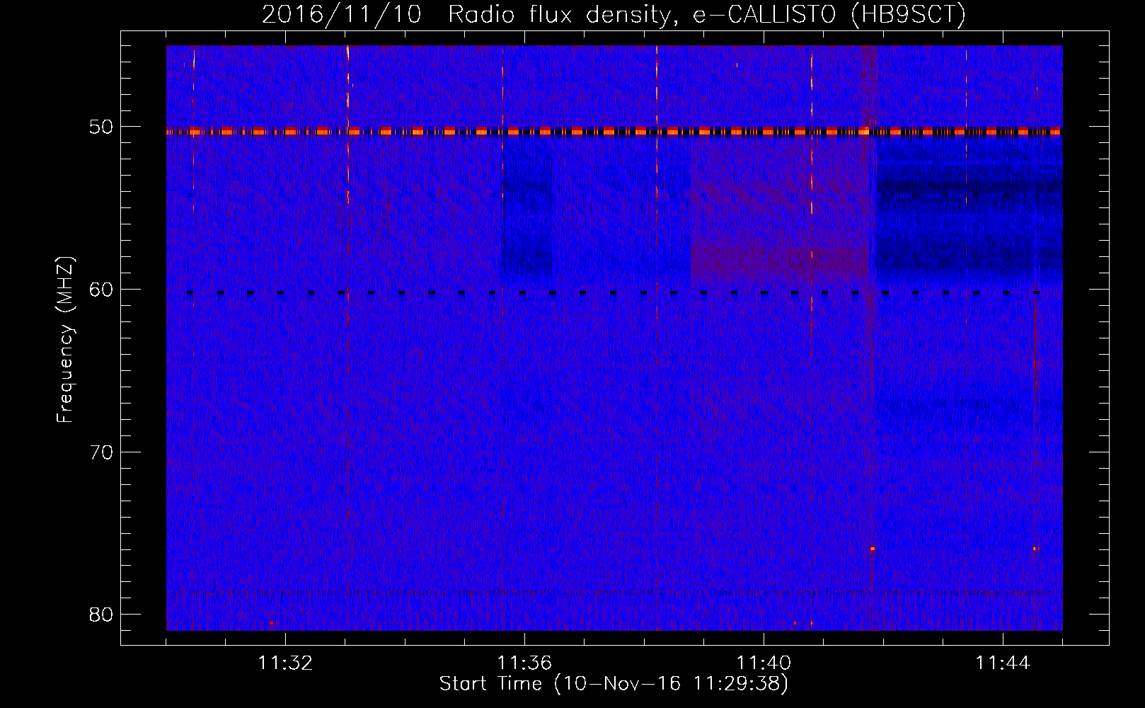Click the 11:36 time tick label

524,663
